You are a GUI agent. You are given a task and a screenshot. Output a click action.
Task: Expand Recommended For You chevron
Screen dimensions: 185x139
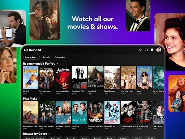tap(57, 64)
